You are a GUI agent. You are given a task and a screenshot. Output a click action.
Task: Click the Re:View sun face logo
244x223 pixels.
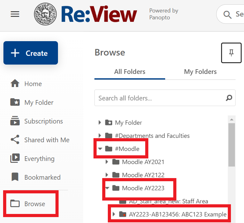pos(45,14)
